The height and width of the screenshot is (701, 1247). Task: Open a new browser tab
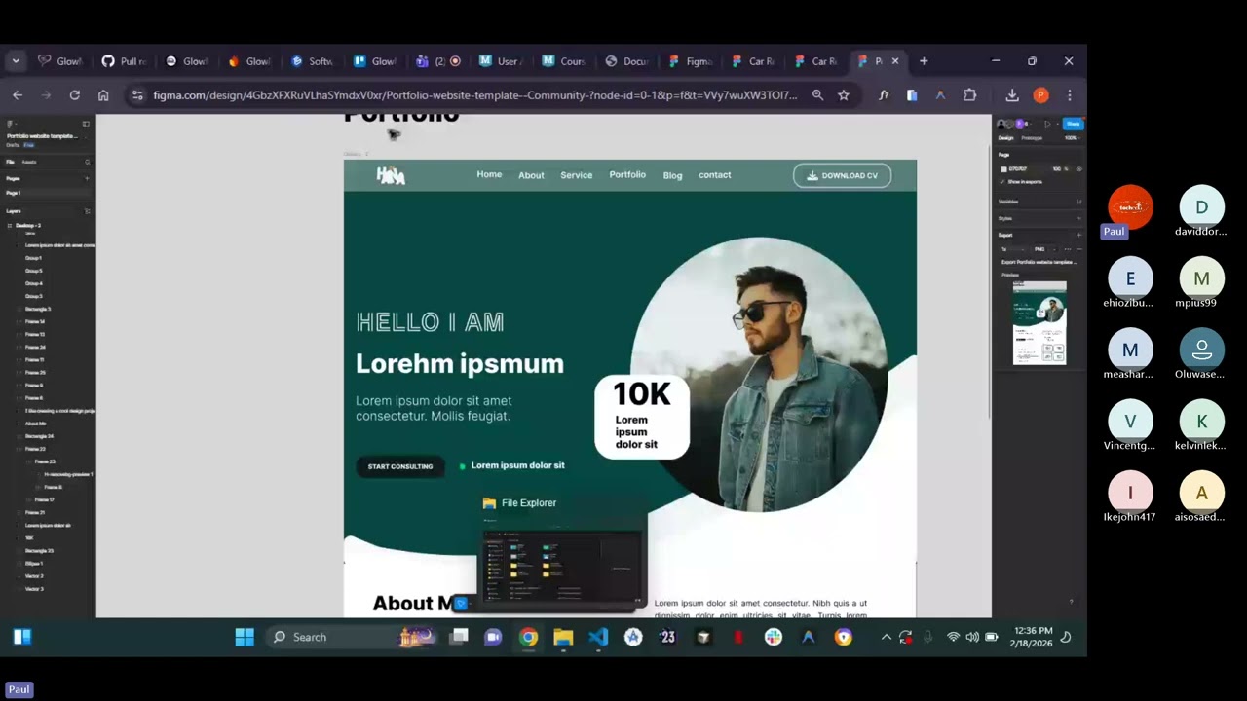point(924,61)
